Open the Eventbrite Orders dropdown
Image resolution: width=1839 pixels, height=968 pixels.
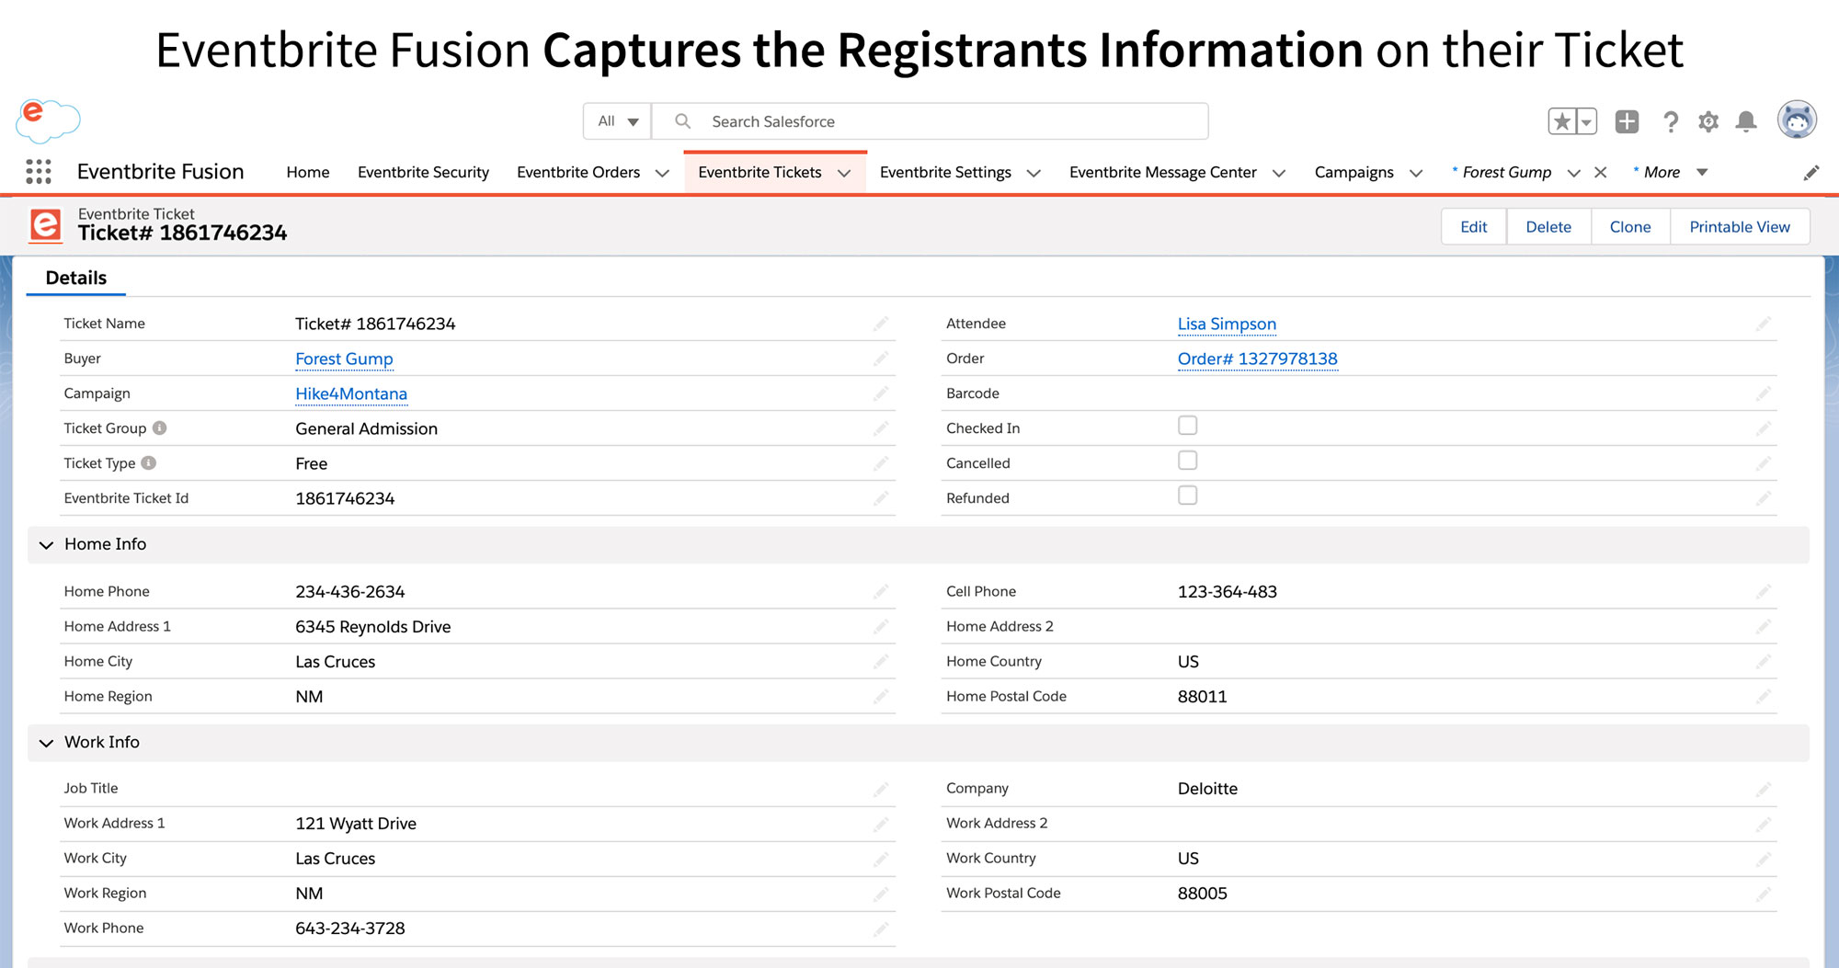[662, 172]
